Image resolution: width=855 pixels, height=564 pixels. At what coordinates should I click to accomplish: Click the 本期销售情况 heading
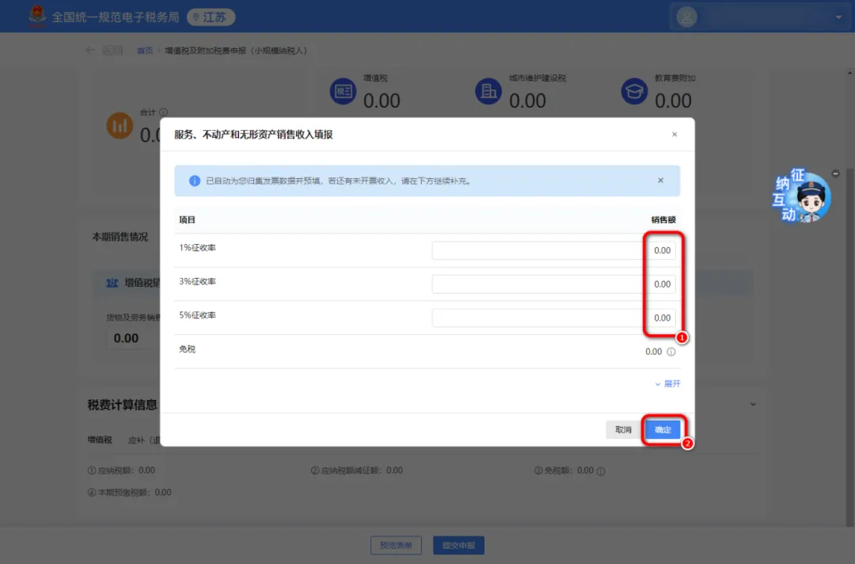(120, 237)
